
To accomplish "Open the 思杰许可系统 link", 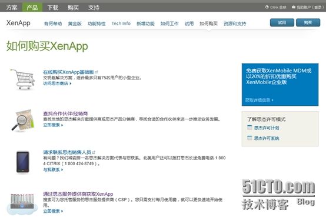I will click(x=267, y=138).
